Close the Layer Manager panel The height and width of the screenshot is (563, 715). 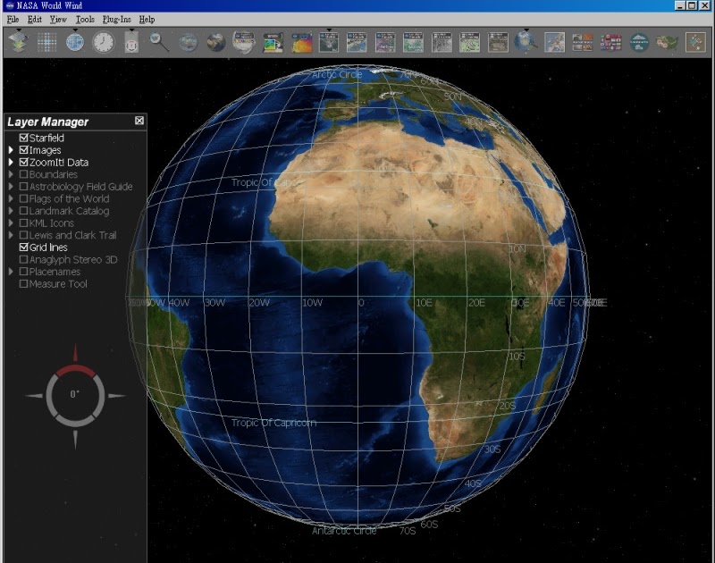tap(139, 121)
